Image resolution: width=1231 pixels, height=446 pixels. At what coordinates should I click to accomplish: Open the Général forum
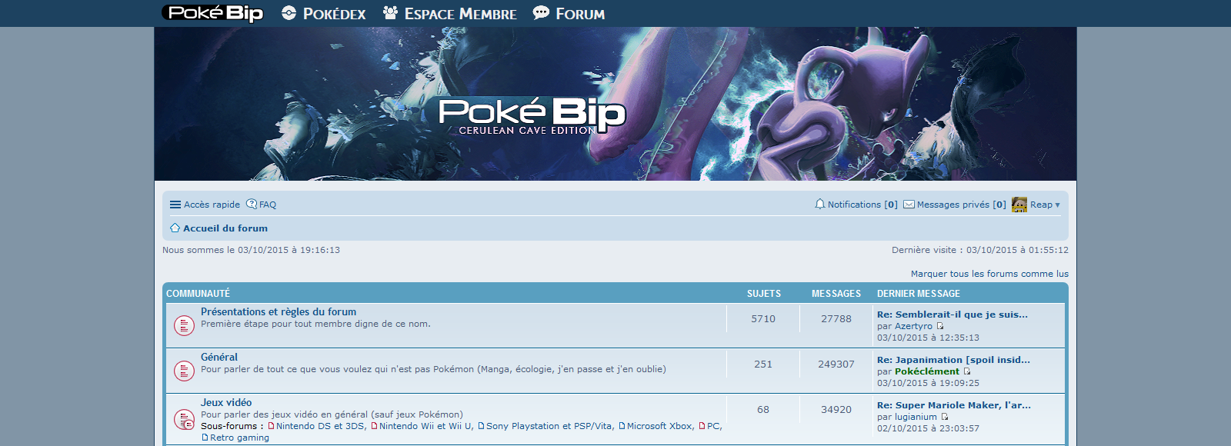pos(219,357)
